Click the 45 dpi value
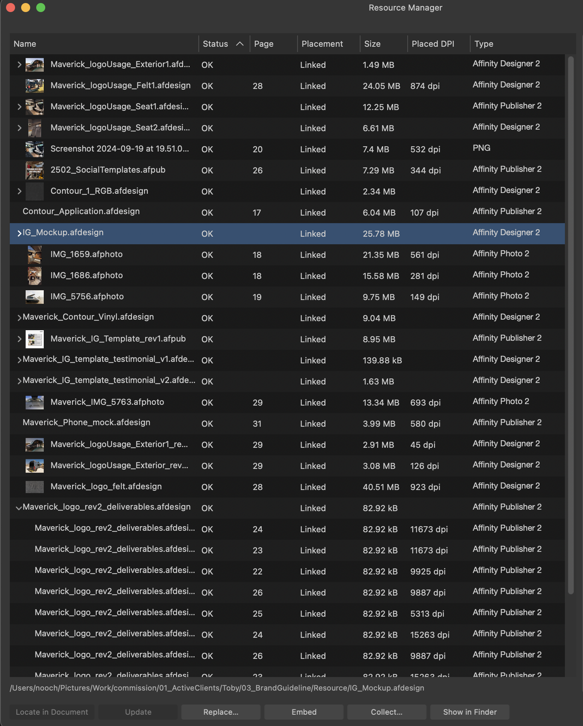 423,445
